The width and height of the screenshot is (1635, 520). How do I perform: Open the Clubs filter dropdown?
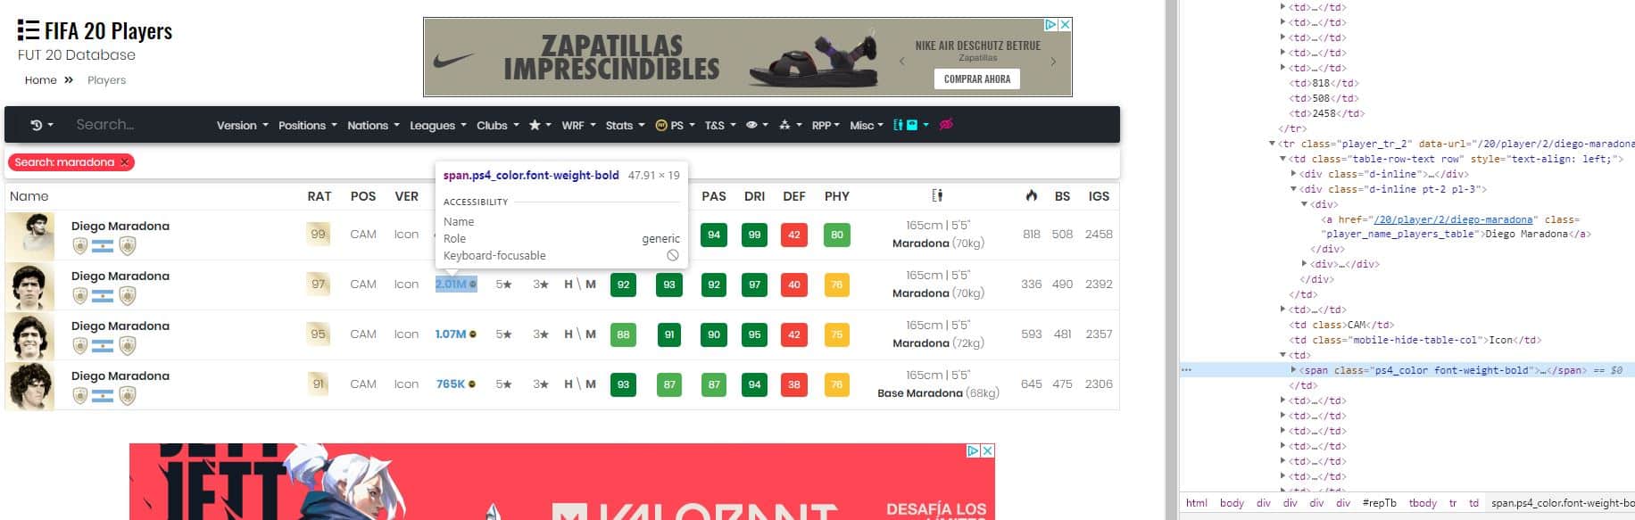498,125
